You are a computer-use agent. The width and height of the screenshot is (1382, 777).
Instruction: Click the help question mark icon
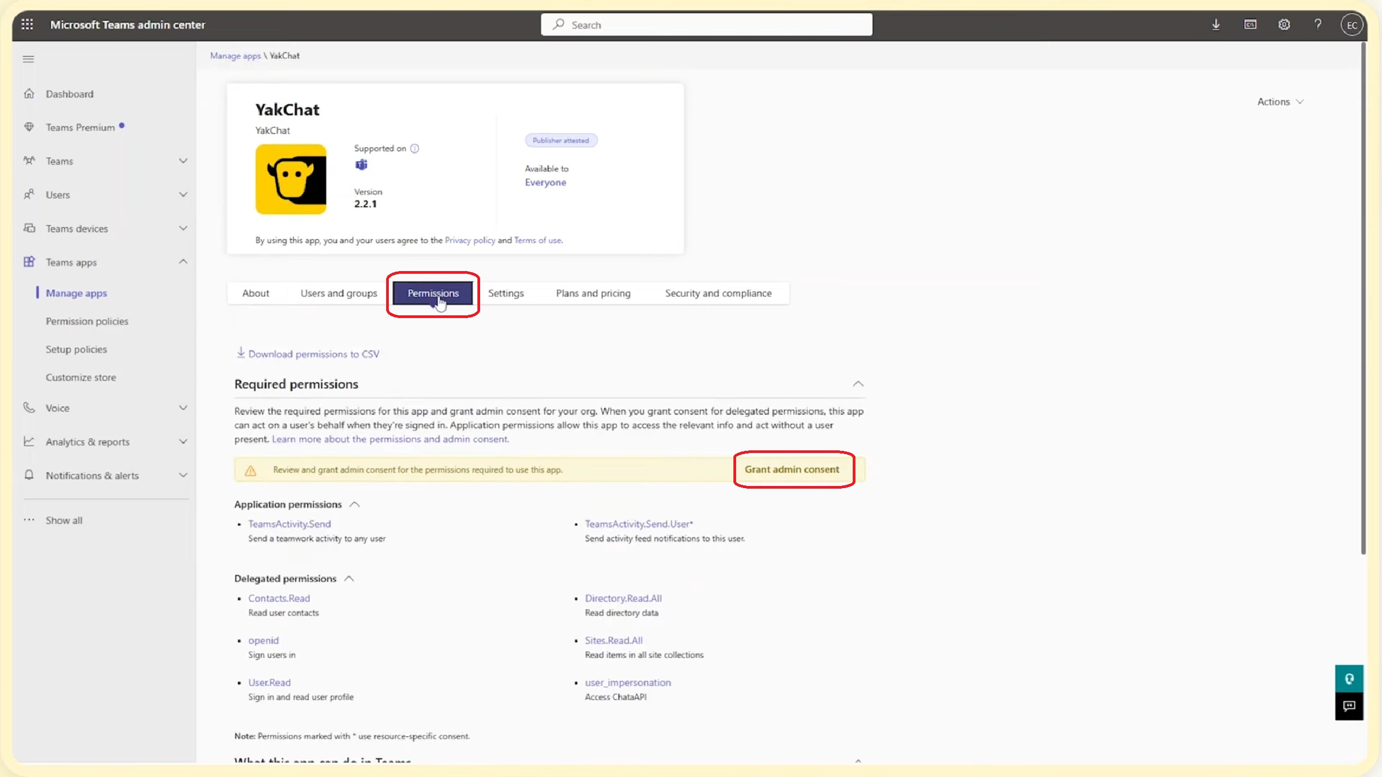coord(1318,24)
